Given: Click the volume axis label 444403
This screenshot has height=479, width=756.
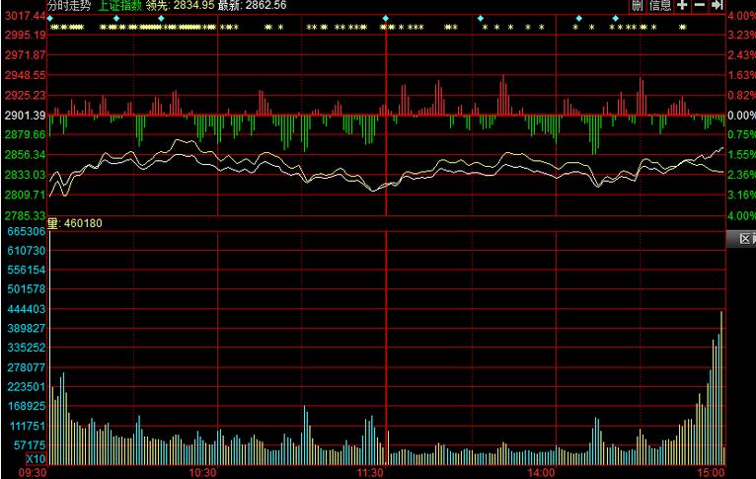Looking at the screenshot, I should pos(26,309).
